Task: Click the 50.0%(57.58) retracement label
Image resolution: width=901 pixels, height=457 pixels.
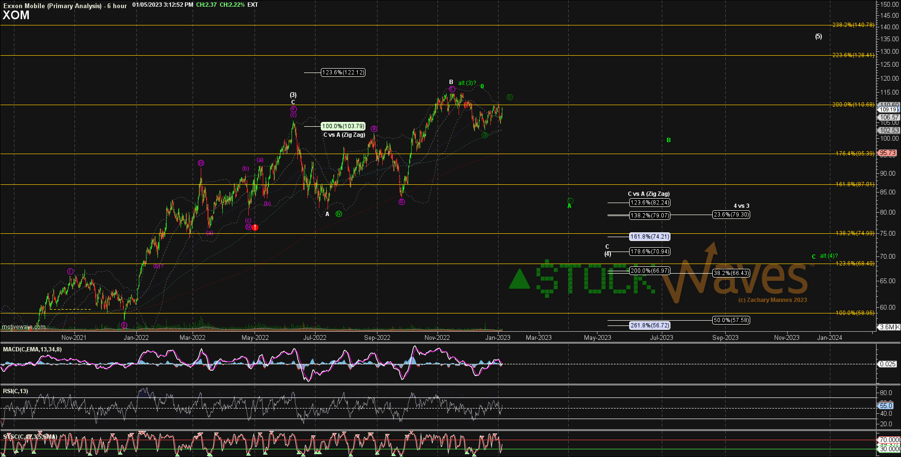Action: click(x=731, y=320)
